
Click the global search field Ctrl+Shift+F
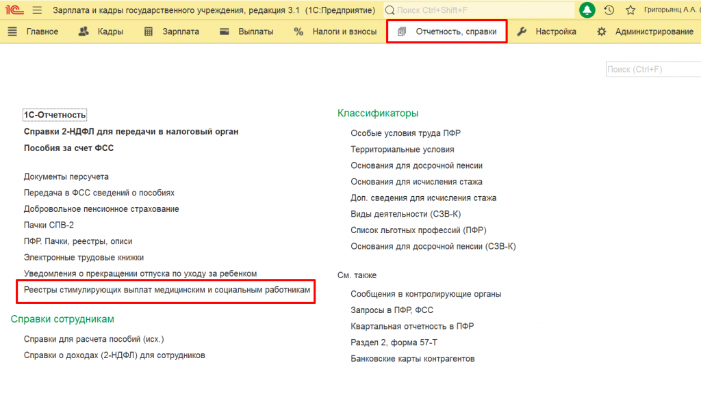479,10
